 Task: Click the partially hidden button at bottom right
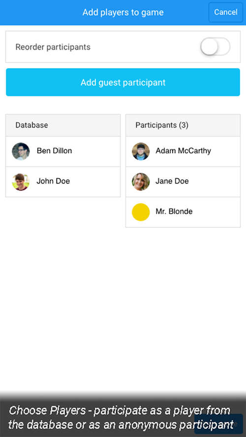coord(219,424)
